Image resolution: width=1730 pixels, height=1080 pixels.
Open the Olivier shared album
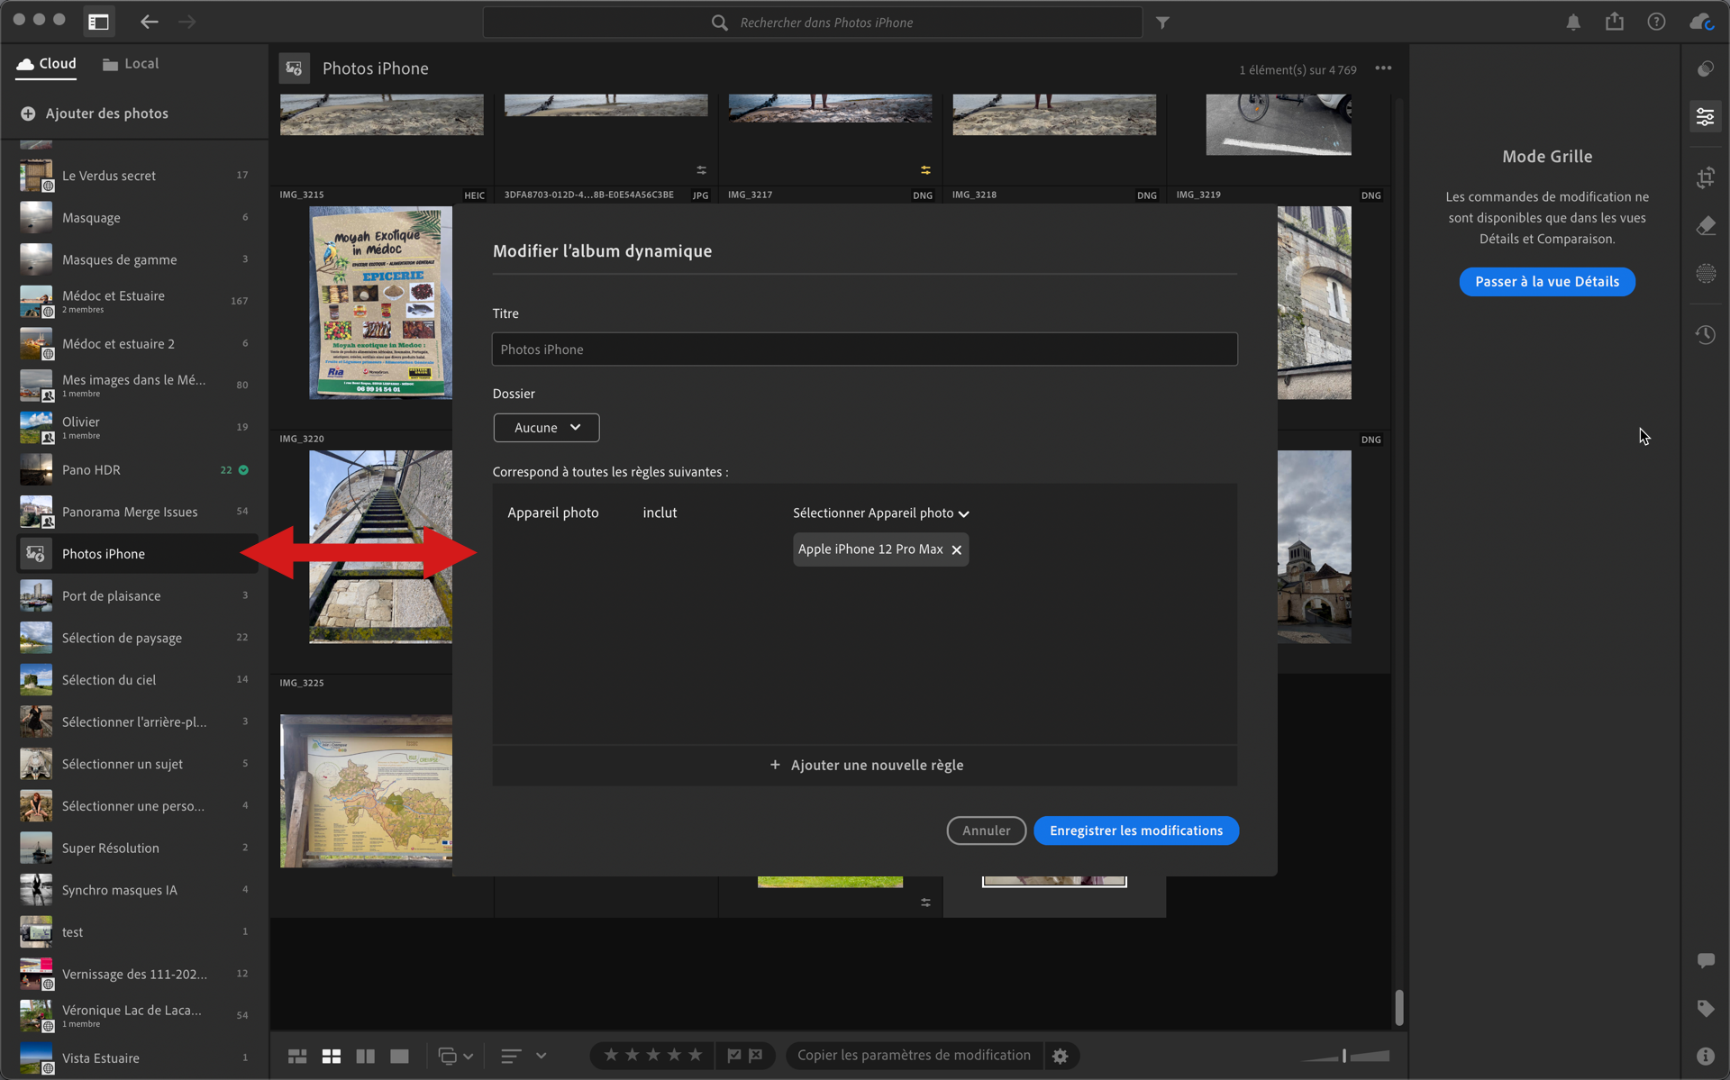point(135,427)
